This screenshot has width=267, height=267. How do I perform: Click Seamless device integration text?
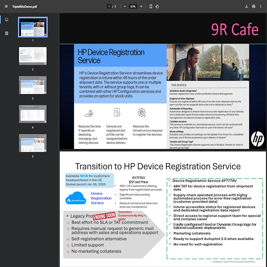(x=183, y=91)
